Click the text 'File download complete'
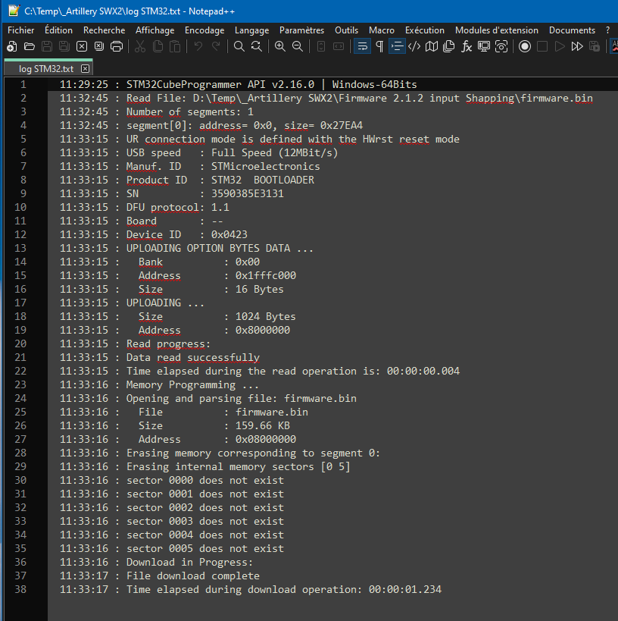 point(192,576)
